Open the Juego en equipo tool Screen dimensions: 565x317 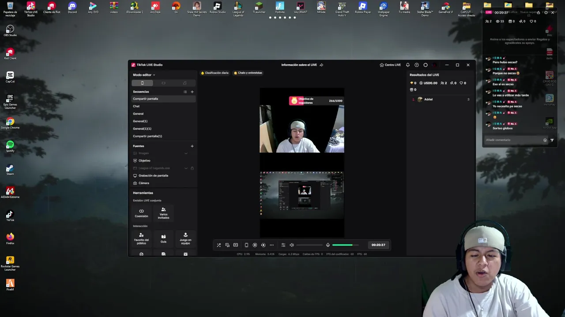(185, 239)
